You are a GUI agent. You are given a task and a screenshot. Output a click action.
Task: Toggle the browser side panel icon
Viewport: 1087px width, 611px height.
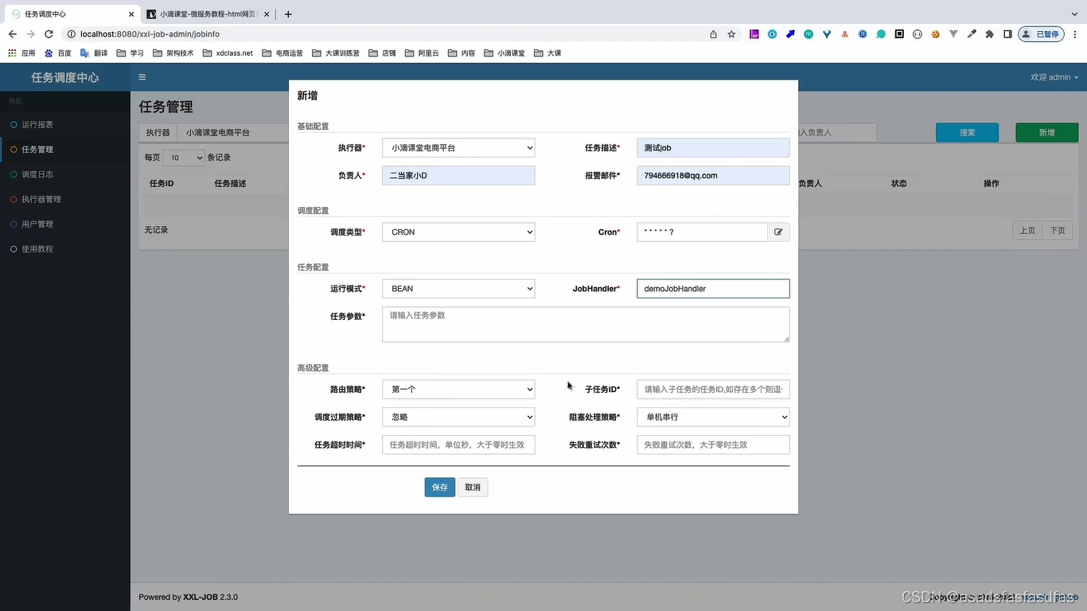[1007, 34]
